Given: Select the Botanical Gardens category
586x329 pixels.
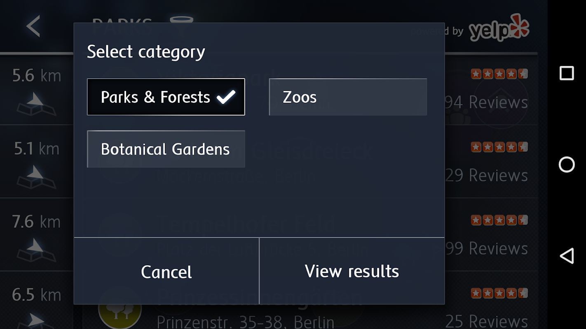Looking at the screenshot, I should [x=166, y=149].
